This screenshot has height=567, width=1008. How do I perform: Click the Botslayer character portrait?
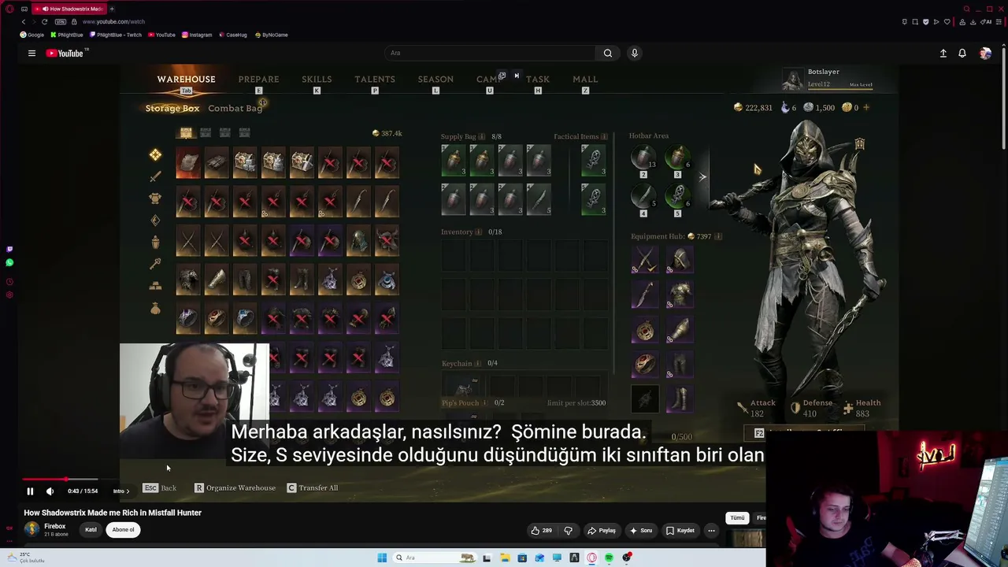[792, 79]
